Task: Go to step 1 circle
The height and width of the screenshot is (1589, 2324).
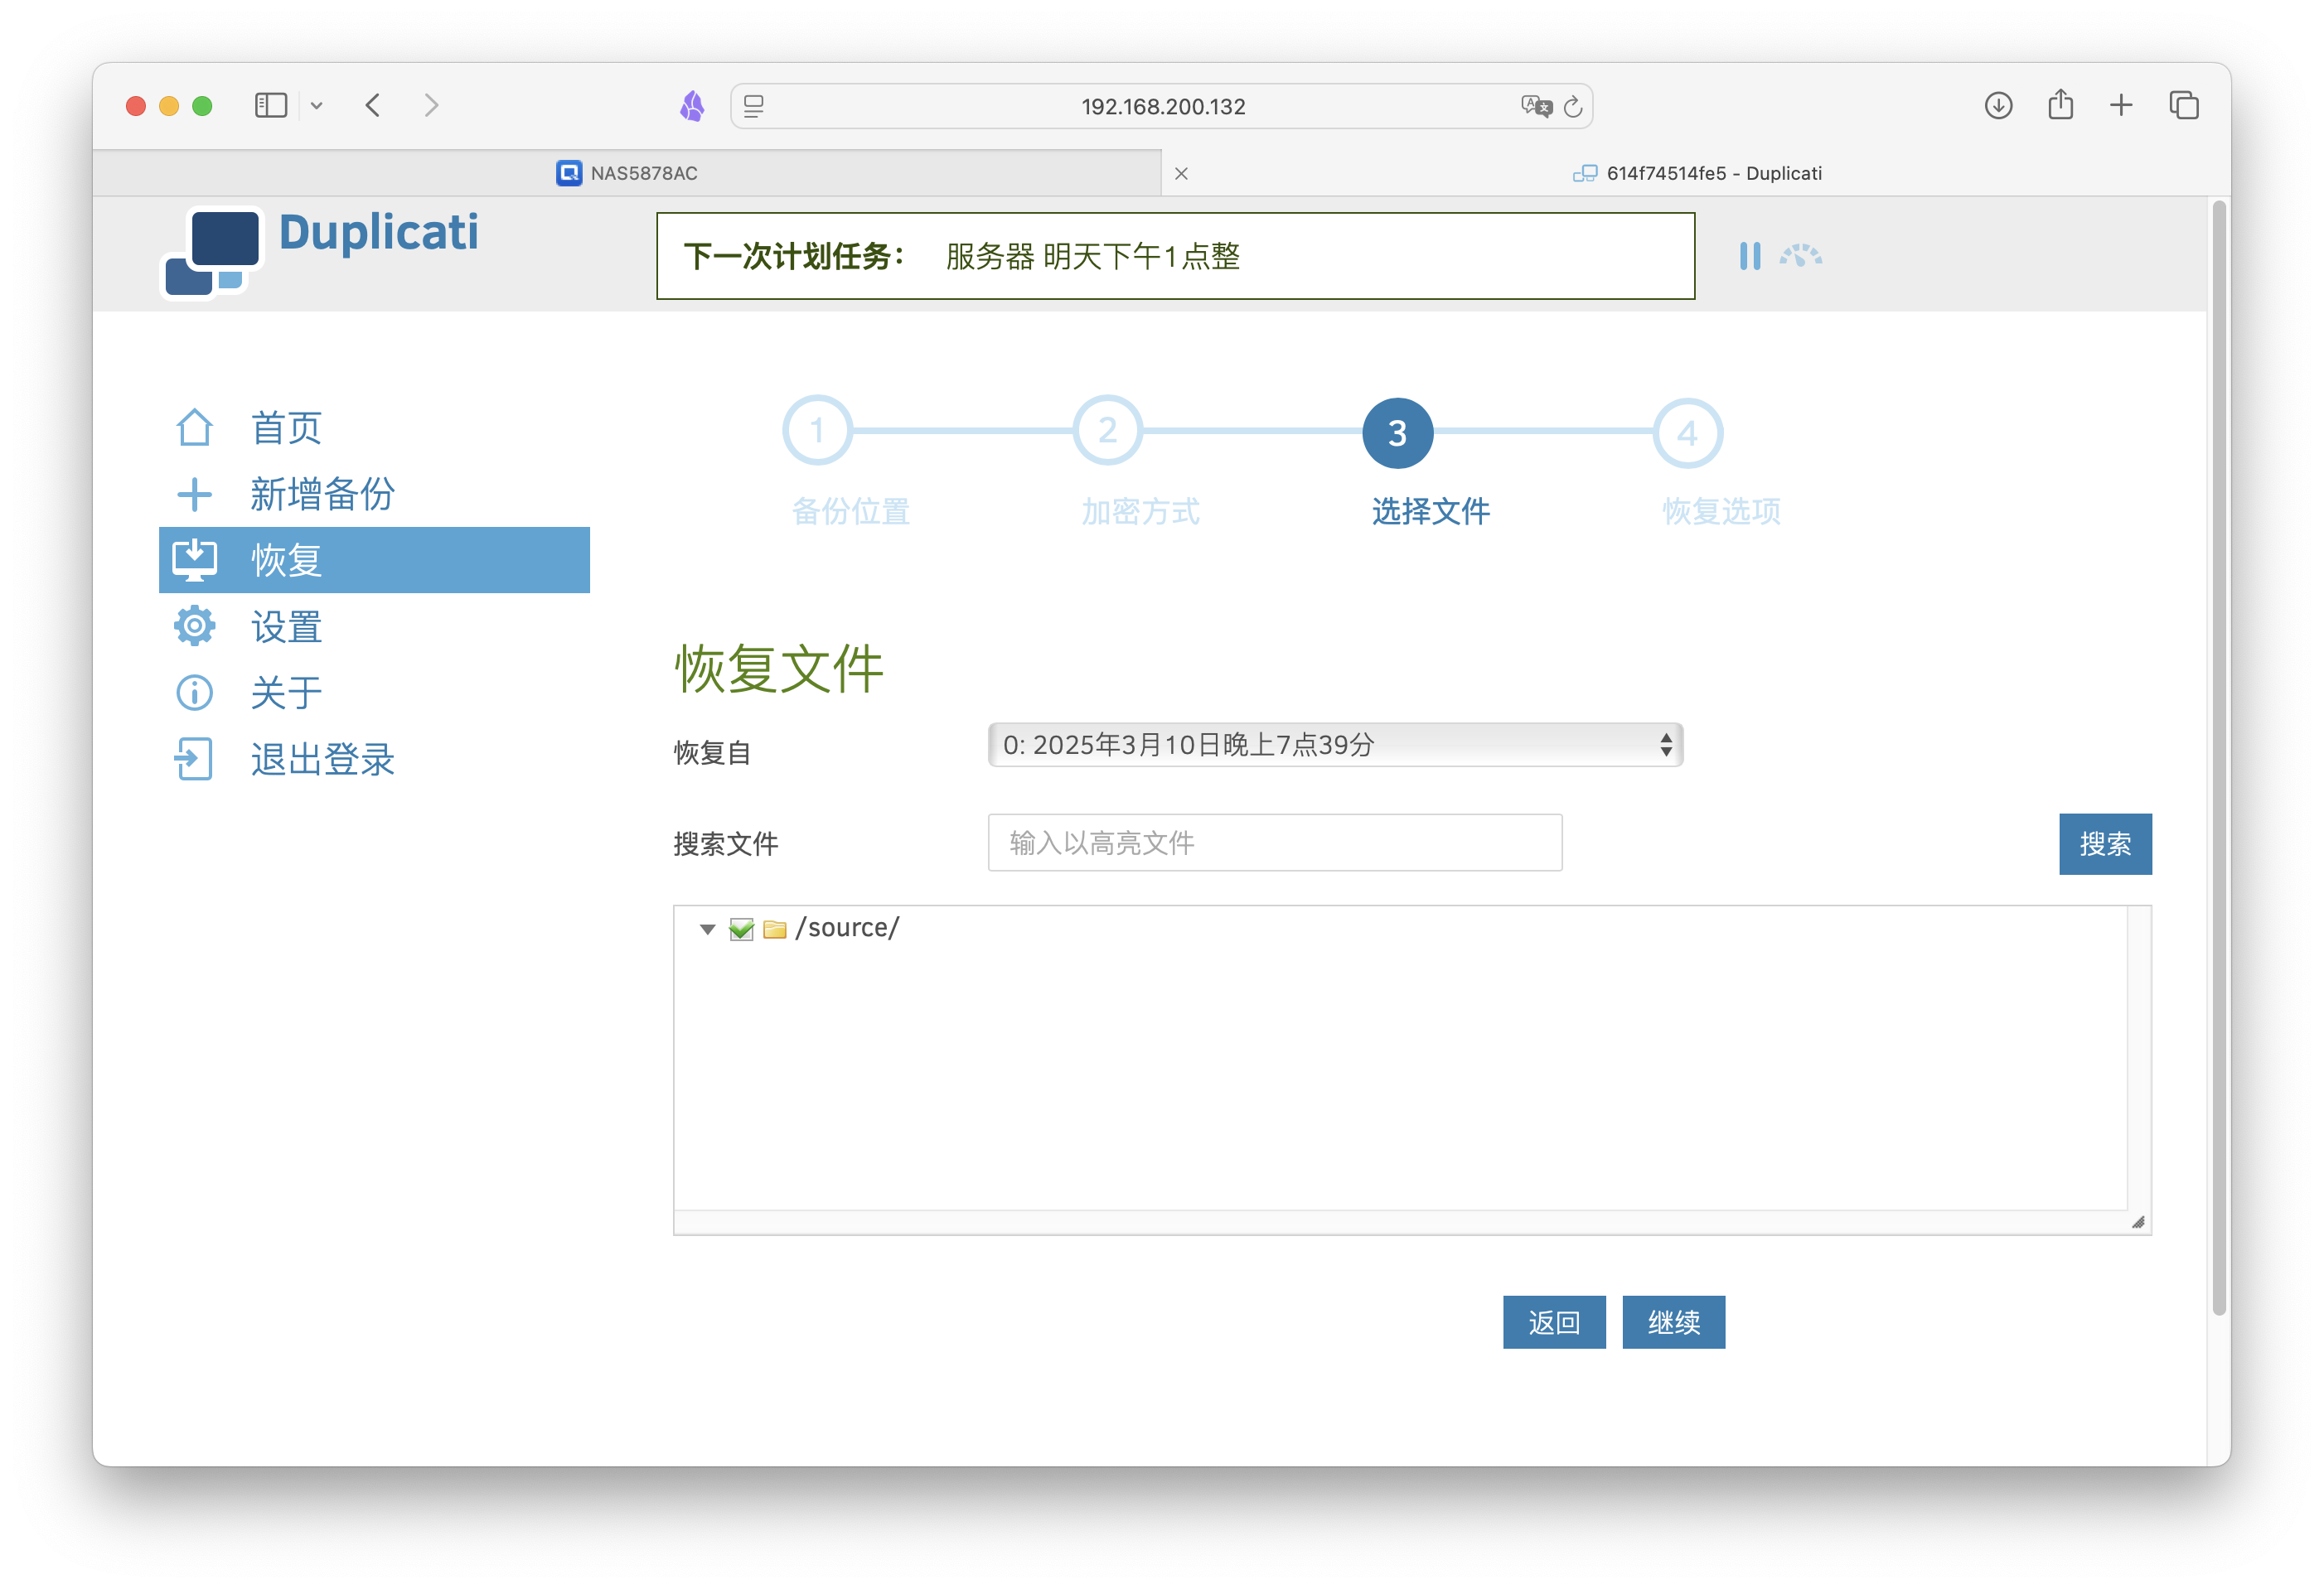Action: tap(817, 431)
